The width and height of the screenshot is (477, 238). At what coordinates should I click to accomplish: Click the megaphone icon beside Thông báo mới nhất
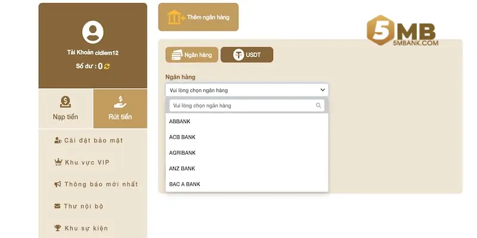(x=58, y=184)
